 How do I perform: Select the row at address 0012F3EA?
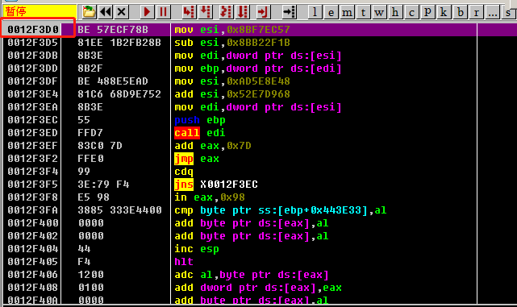pyautogui.click(x=240, y=106)
